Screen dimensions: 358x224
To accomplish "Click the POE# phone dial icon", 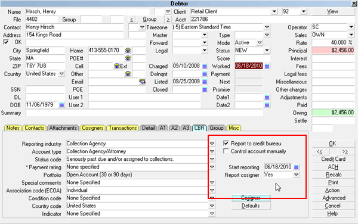I will [128, 58].
